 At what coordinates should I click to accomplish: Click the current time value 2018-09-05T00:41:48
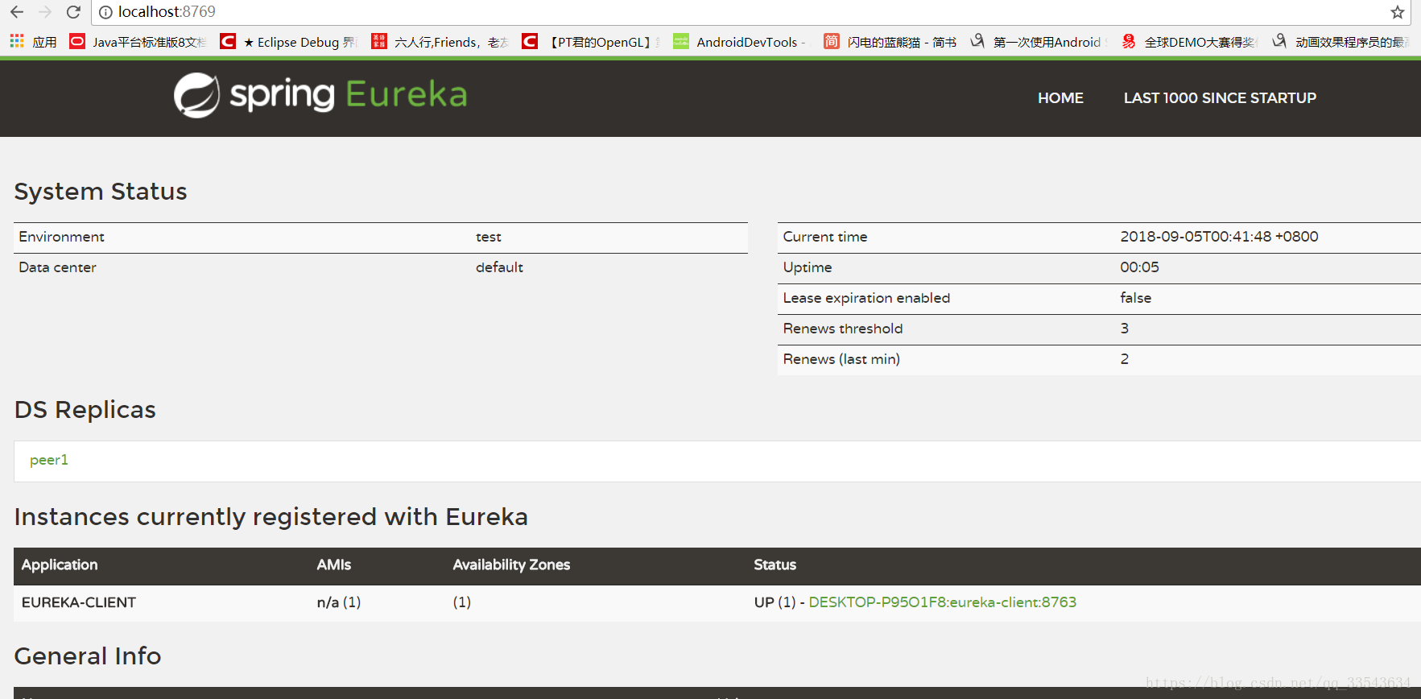tap(1219, 237)
